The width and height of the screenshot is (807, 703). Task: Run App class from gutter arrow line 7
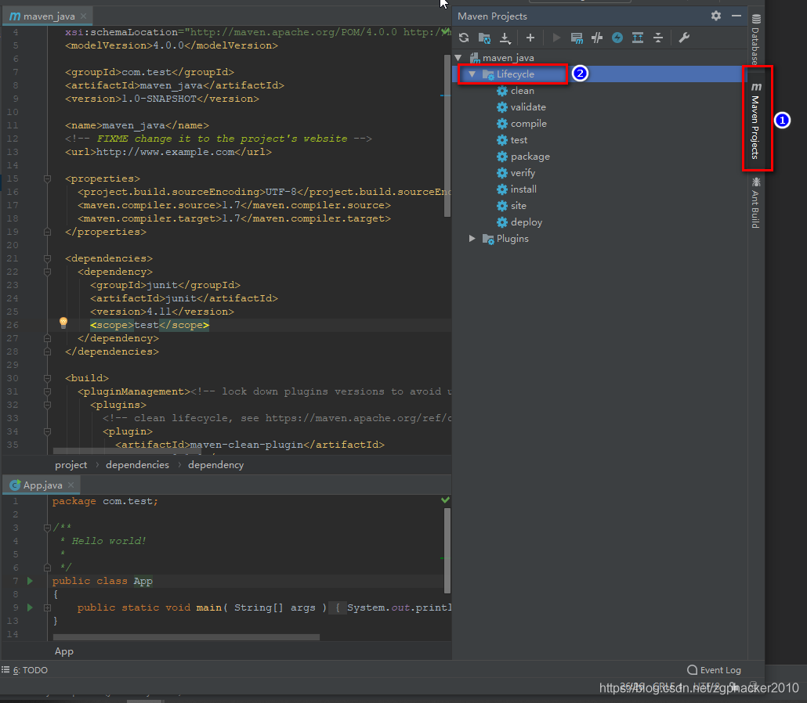click(30, 581)
